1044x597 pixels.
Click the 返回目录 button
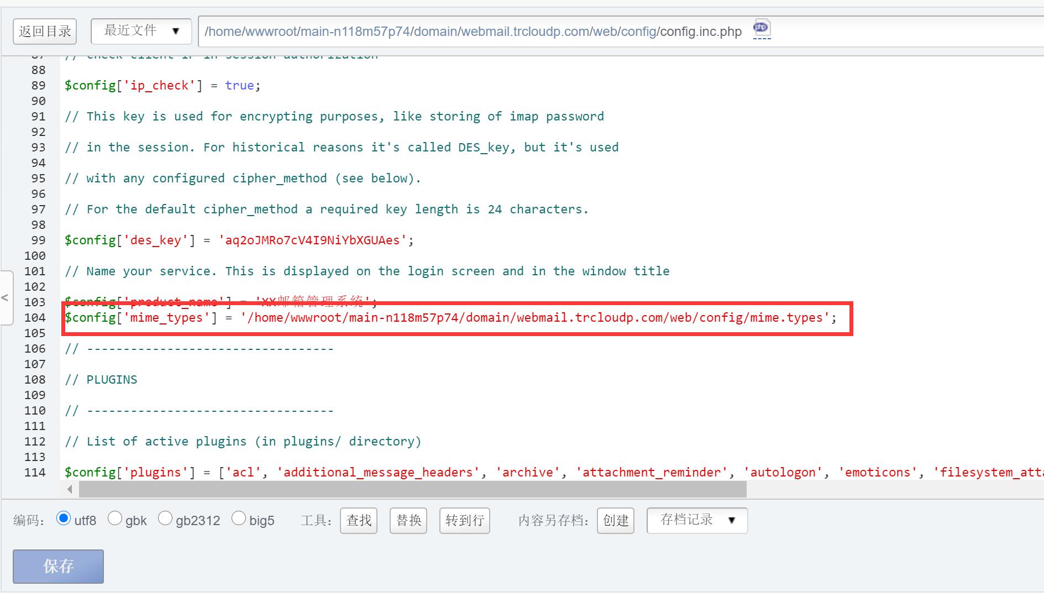[45, 32]
